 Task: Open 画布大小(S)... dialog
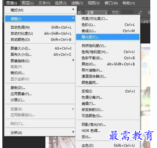pos(40,54)
